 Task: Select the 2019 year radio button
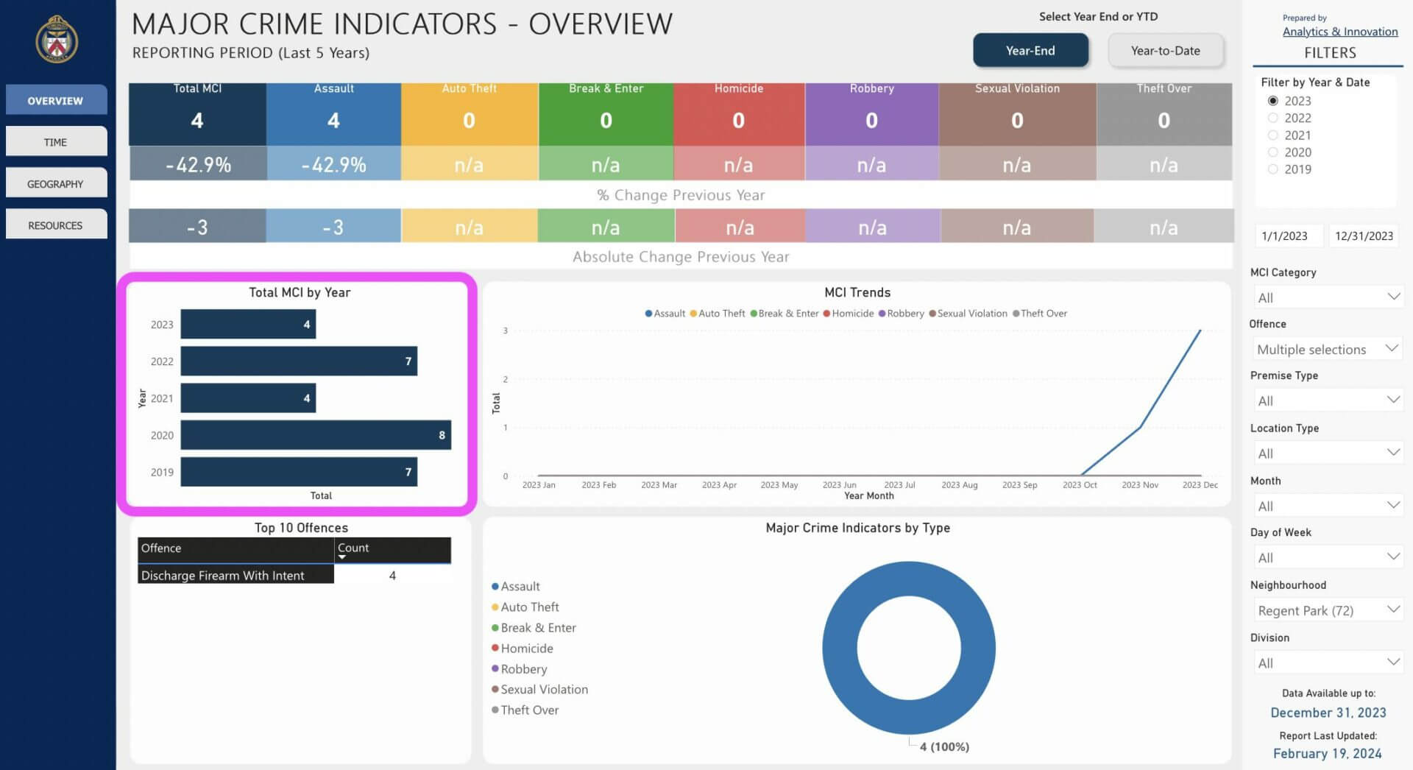pos(1273,169)
